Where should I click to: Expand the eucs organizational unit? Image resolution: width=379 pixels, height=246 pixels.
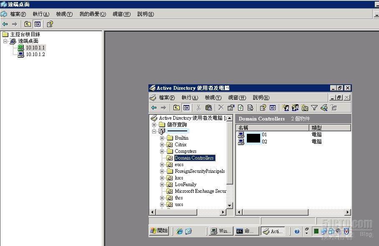point(162,165)
